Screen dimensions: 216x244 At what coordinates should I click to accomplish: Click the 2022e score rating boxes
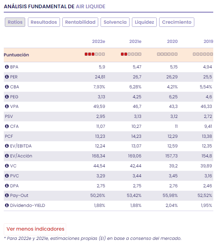(x=95, y=54)
